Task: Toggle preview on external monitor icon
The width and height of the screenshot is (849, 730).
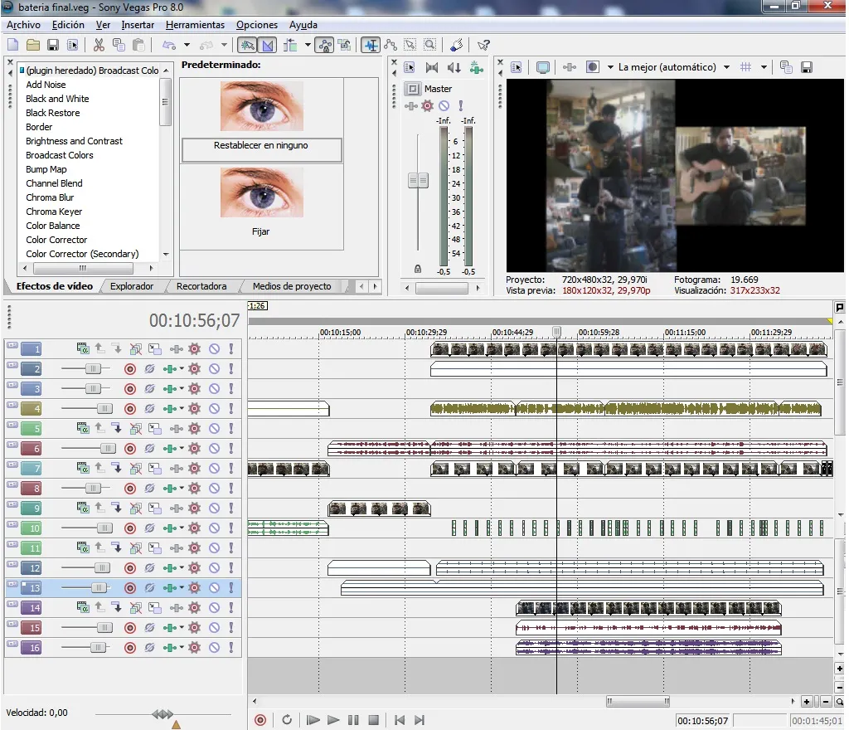Action: coord(542,67)
